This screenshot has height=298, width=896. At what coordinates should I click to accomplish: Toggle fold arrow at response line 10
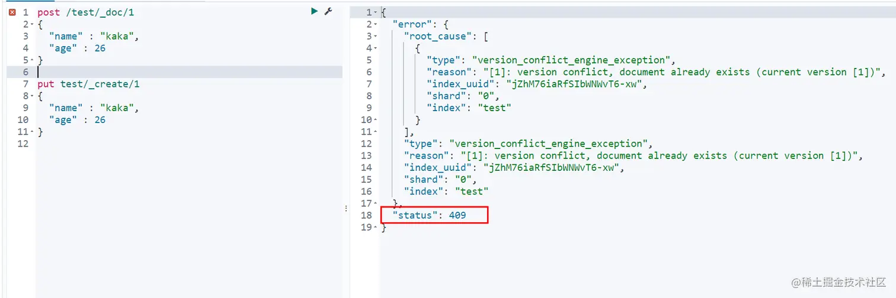(x=376, y=120)
